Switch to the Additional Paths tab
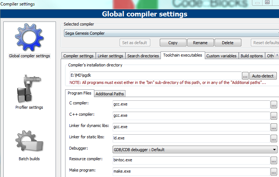 (110, 94)
